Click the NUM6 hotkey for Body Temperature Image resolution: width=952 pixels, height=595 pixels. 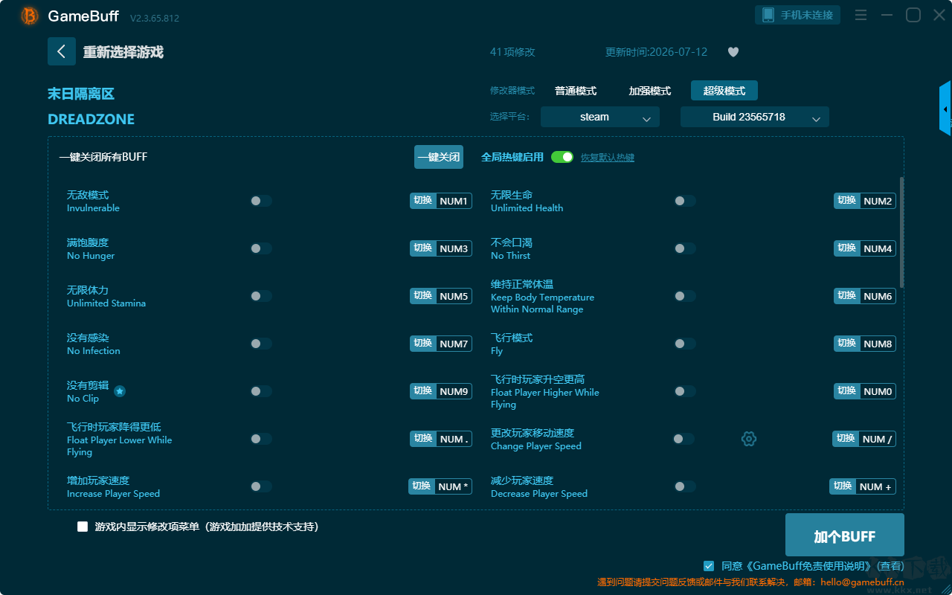click(x=865, y=296)
